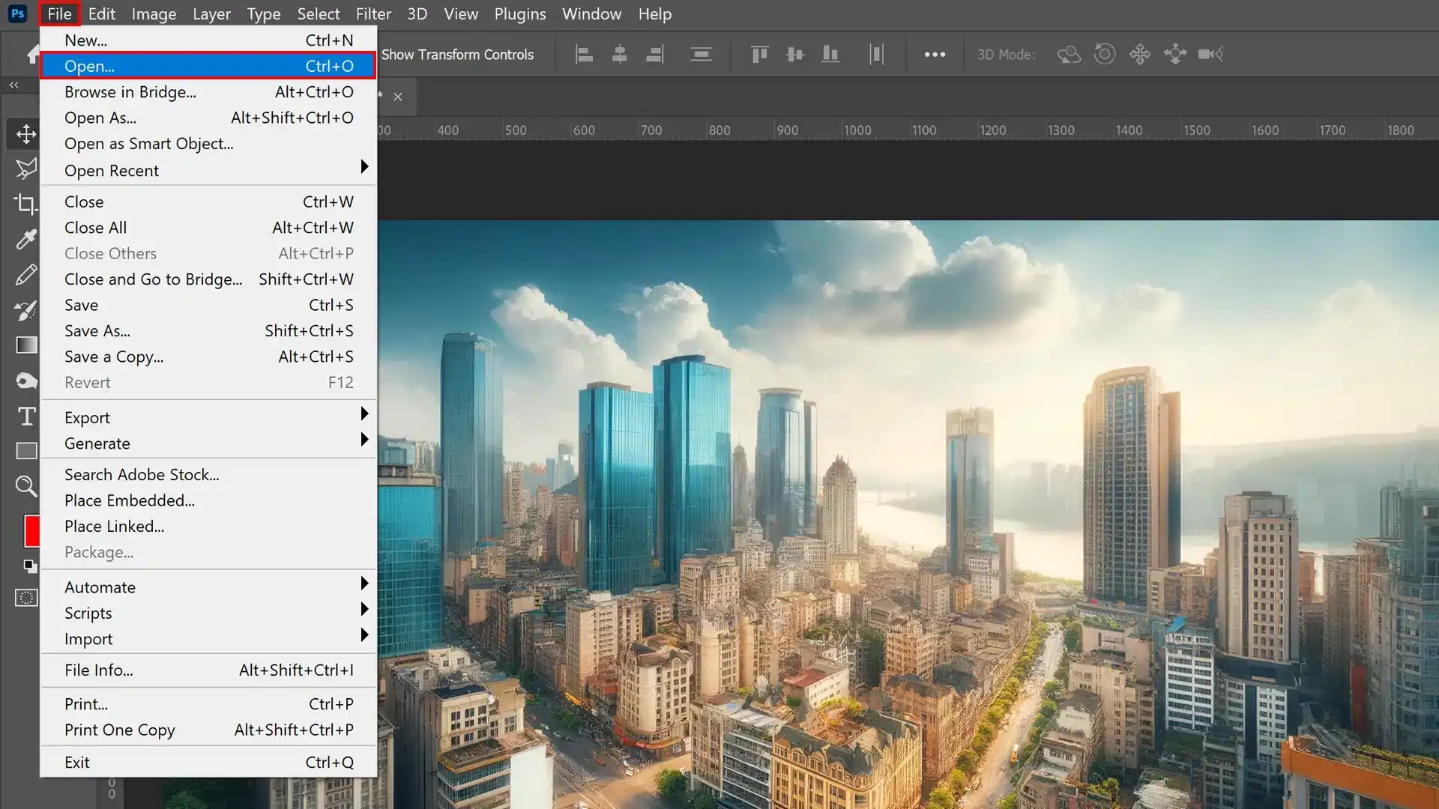This screenshot has width=1439, height=809.
Task: Distribute vertically icon in options bar
Action: (701, 54)
